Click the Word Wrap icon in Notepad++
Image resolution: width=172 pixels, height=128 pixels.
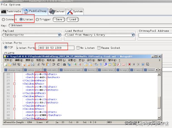click(x=96, y=64)
